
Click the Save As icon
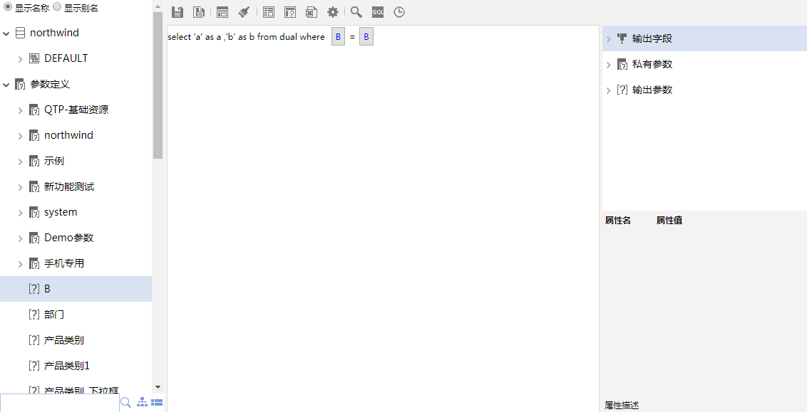[x=199, y=12]
